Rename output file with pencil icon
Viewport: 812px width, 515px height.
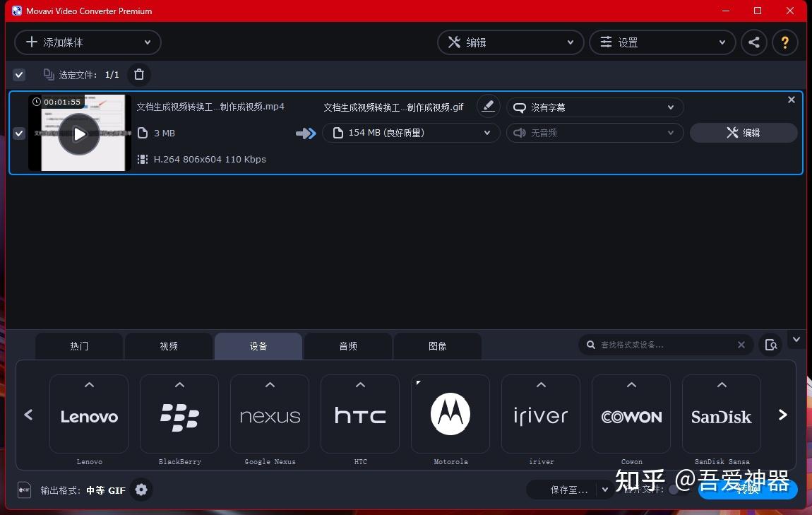[488, 107]
